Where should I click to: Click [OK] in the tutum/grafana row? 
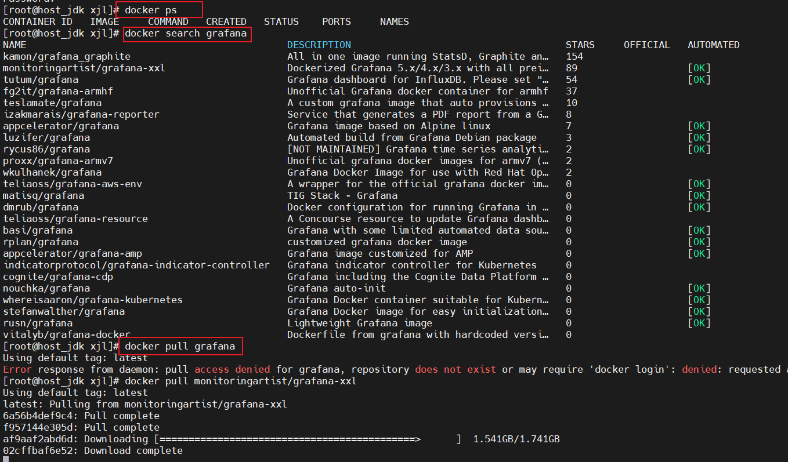699,79
